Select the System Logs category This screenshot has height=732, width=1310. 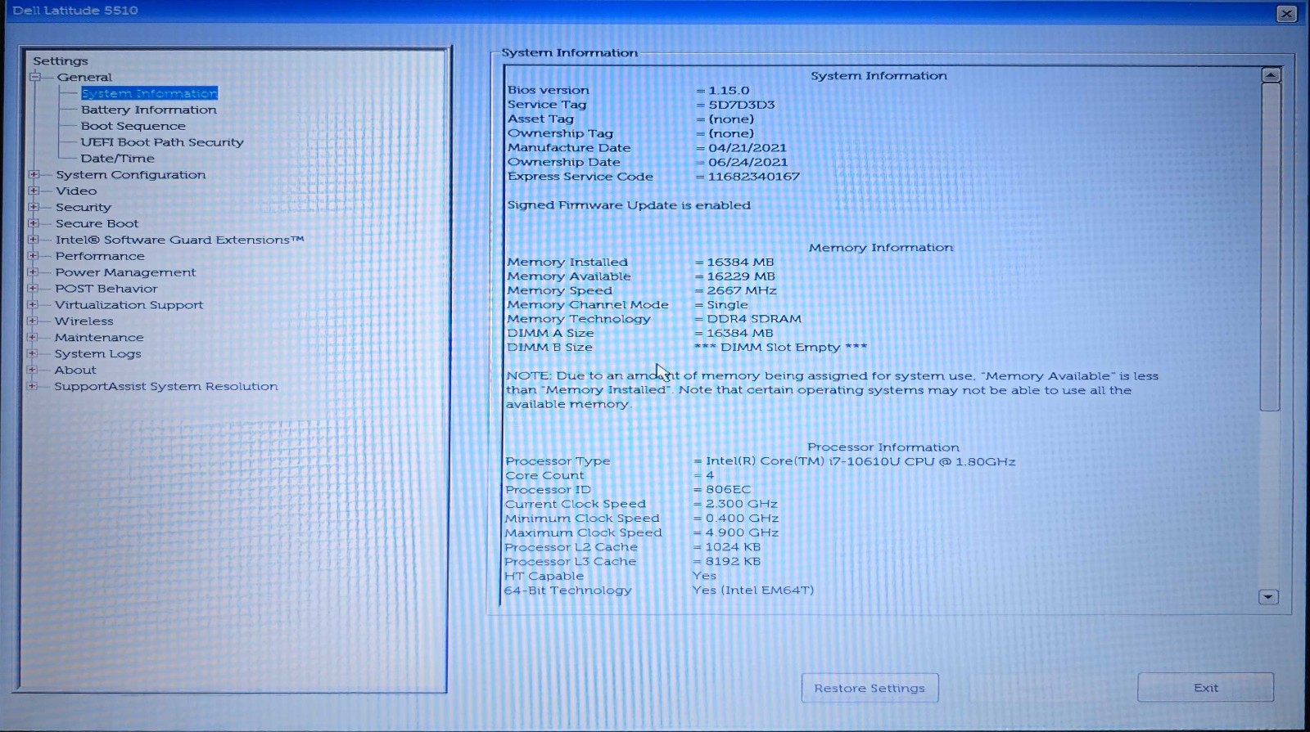97,354
